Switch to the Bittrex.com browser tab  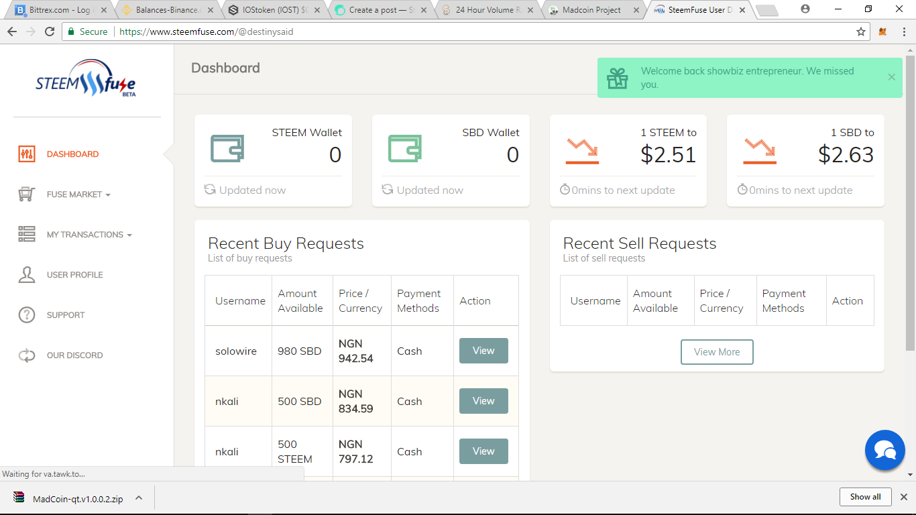(60, 10)
